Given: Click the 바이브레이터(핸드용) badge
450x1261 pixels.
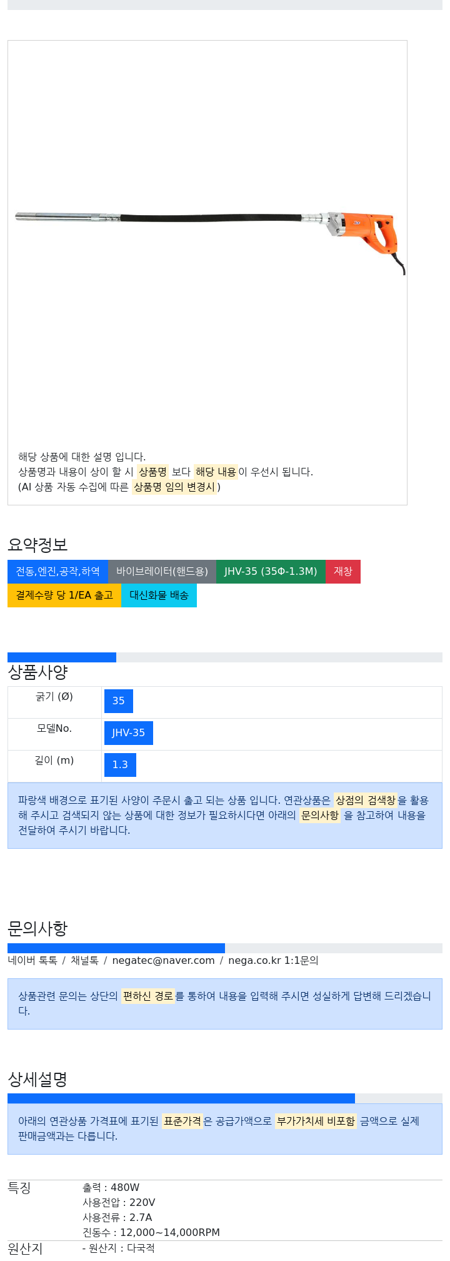Looking at the screenshot, I should tap(162, 572).
